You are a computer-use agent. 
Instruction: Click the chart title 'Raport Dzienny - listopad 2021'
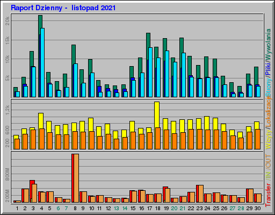point(63,8)
